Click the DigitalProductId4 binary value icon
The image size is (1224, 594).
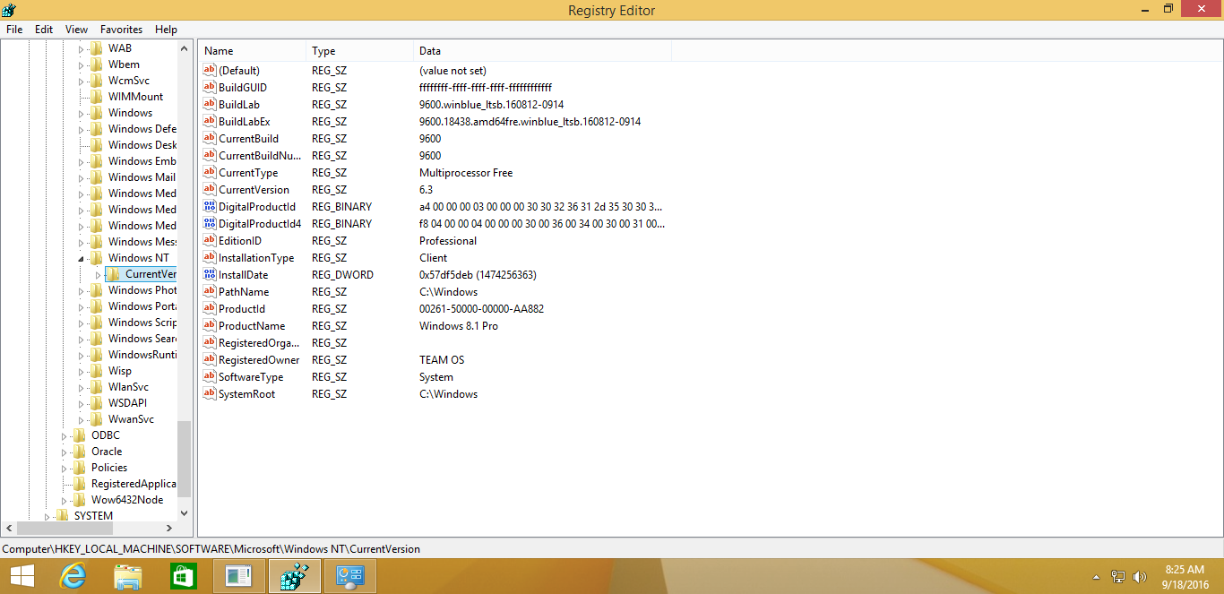click(x=211, y=224)
